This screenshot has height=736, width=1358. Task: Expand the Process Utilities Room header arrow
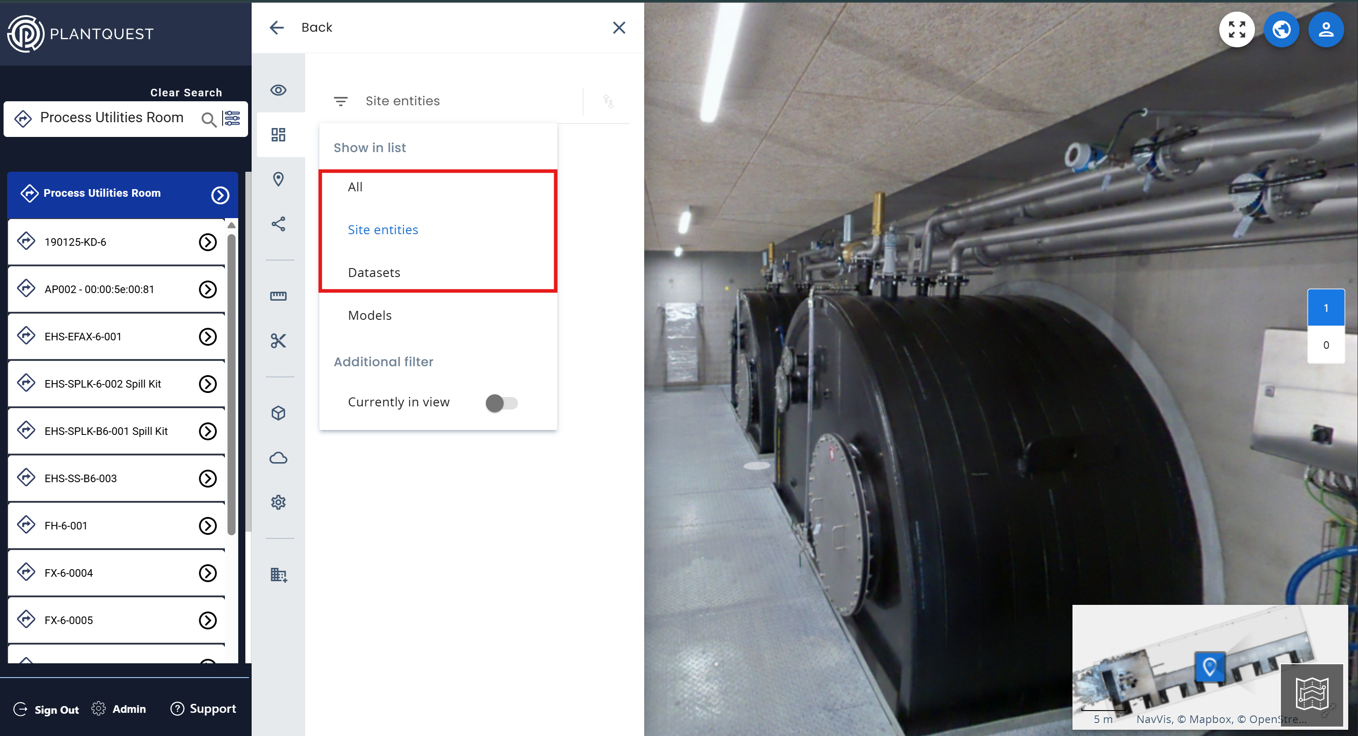220,195
